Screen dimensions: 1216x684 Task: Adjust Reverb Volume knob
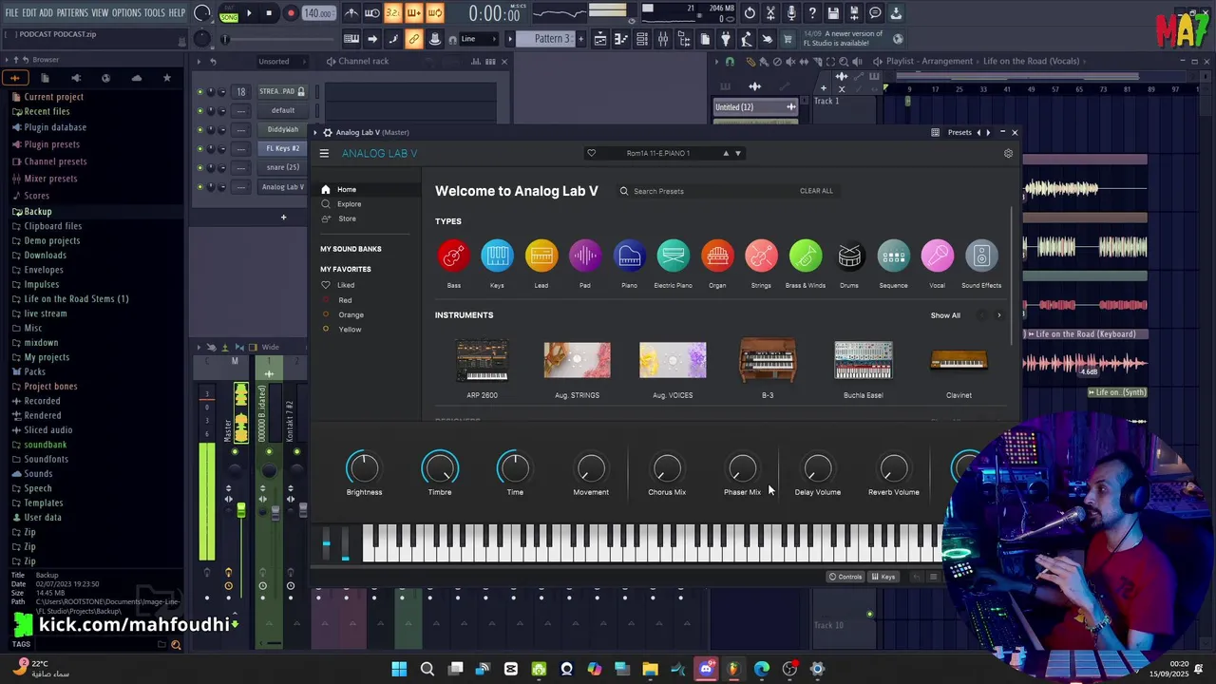point(894,467)
